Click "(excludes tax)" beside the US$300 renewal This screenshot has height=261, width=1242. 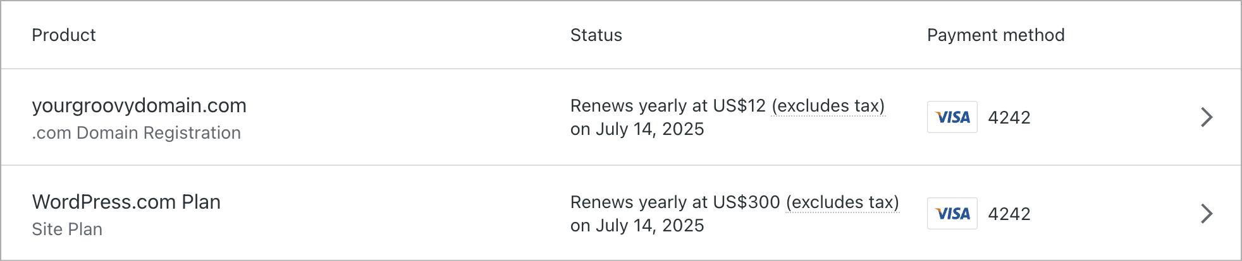(842, 202)
